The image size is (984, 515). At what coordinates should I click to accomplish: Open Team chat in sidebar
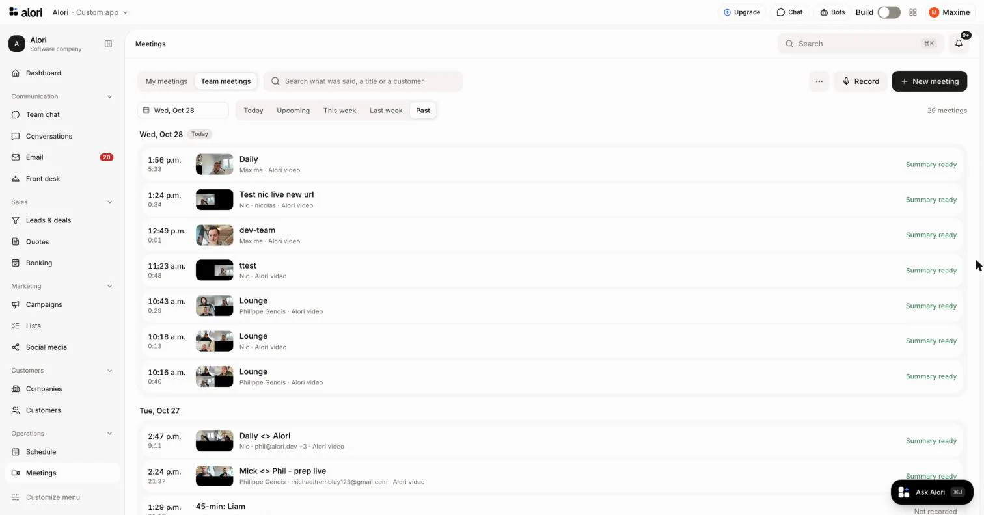pyautogui.click(x=62, y=115)
